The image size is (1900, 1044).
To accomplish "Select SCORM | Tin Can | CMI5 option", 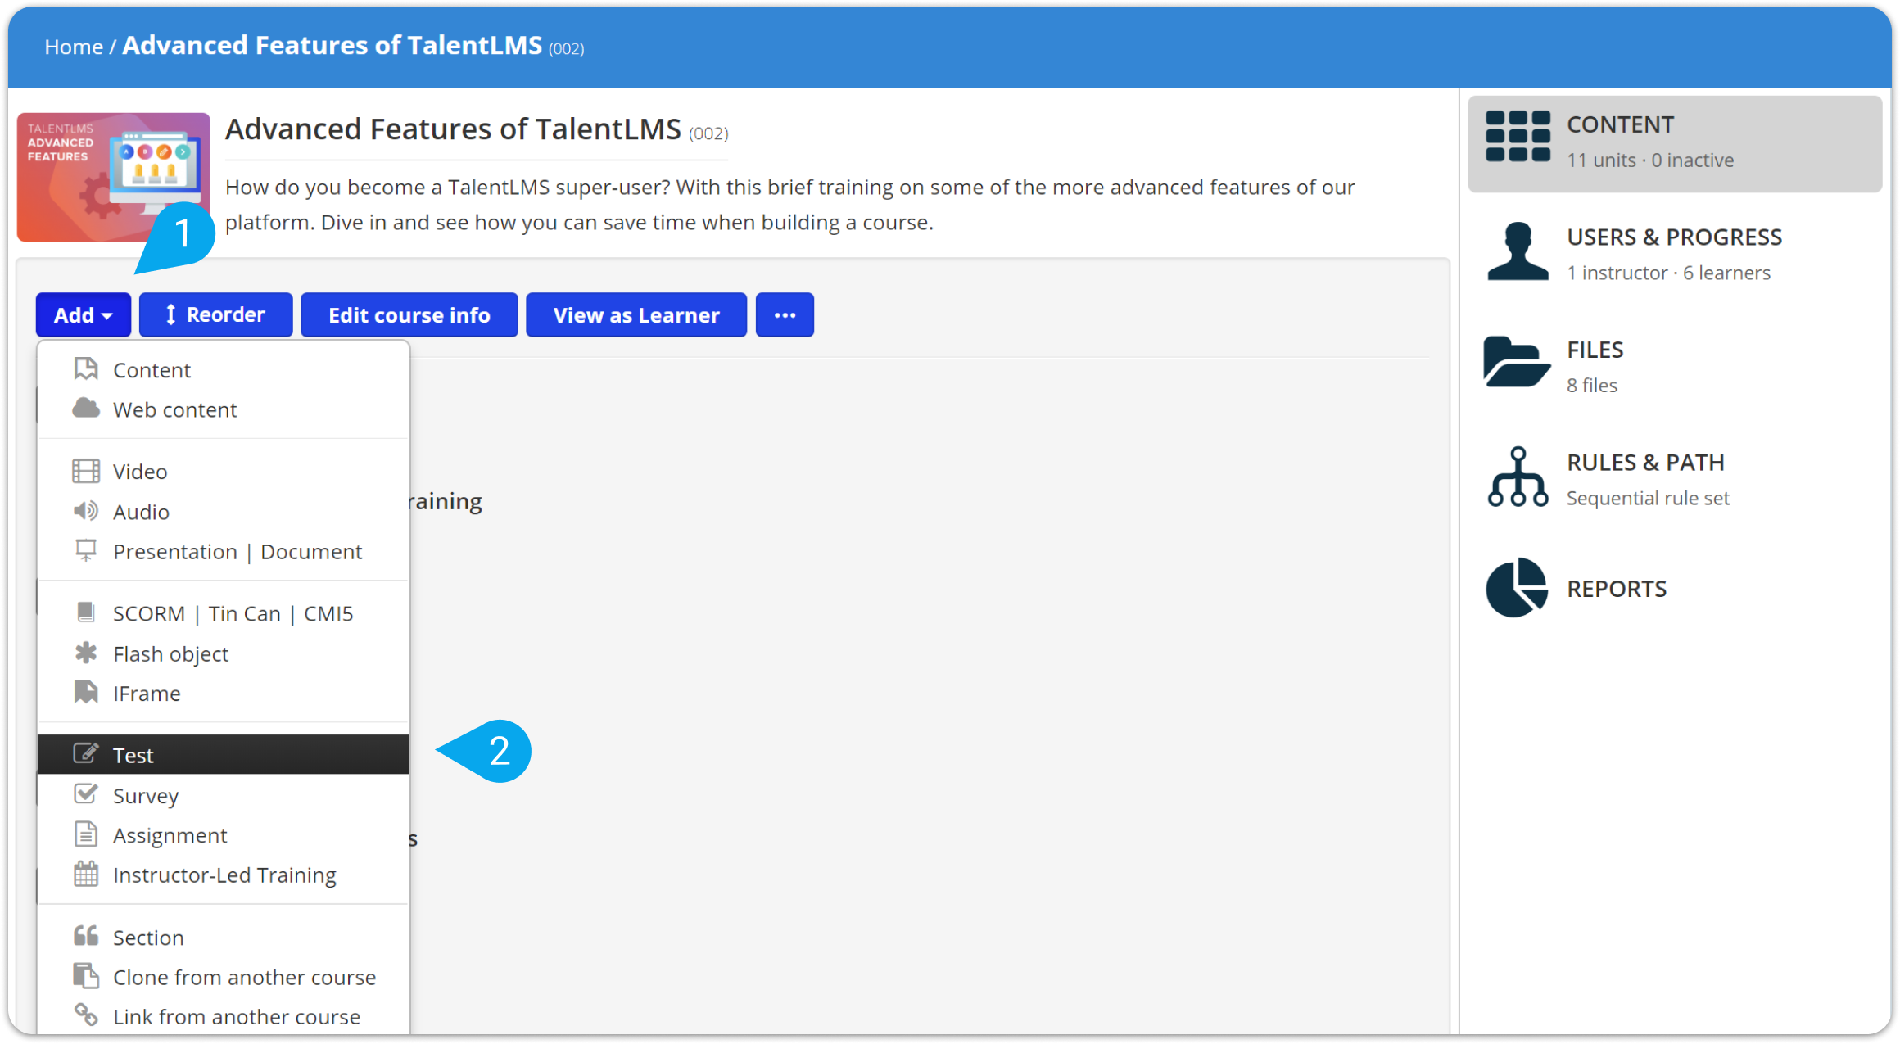I will point(233,612).
